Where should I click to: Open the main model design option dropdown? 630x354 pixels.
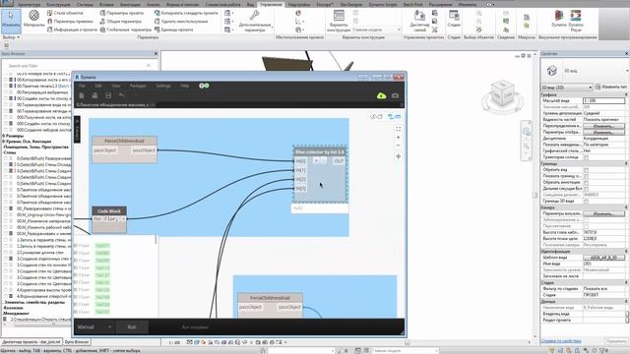click(x=376, y=29)
